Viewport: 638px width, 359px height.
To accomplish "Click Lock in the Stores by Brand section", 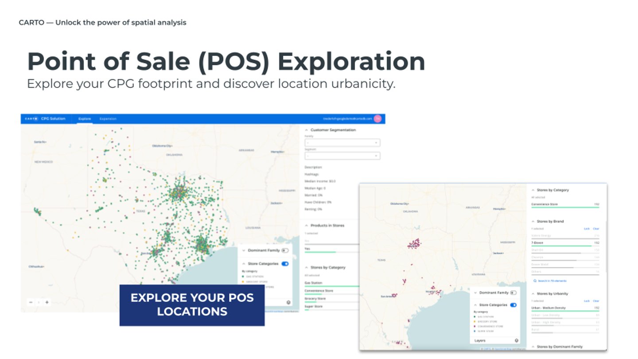I will [587, 229].
